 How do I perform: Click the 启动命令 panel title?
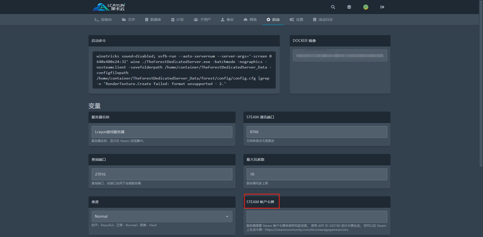tap(99, 41)
